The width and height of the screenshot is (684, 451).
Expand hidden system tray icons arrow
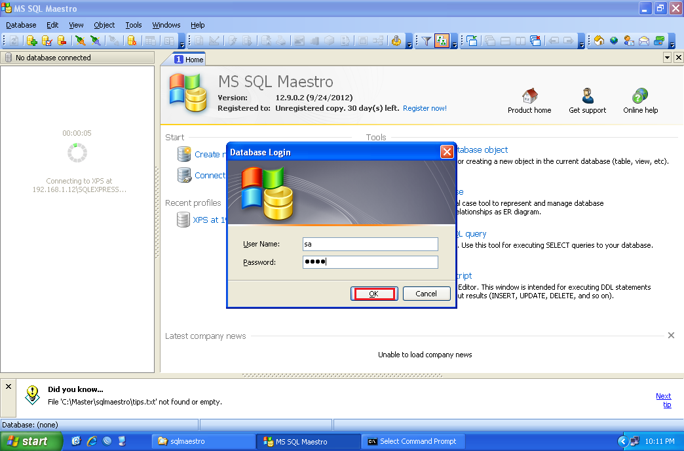(x=622, y=441)
